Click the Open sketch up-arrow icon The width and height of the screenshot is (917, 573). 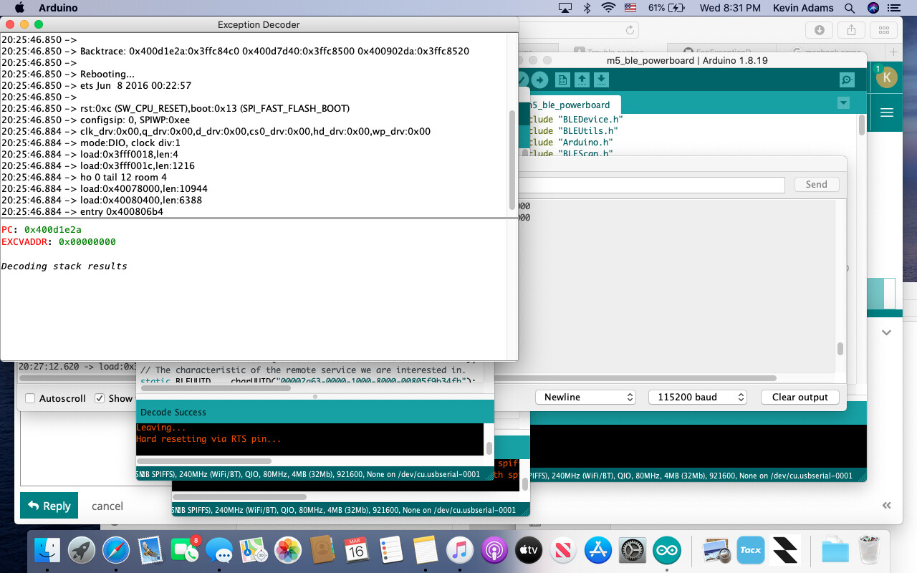582,80
